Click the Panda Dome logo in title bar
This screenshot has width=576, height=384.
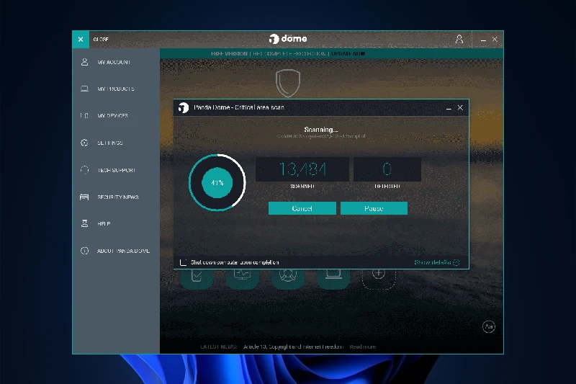click(288, 39)
